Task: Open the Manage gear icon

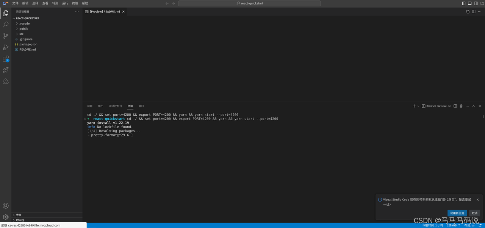Action: pos(6,217)
